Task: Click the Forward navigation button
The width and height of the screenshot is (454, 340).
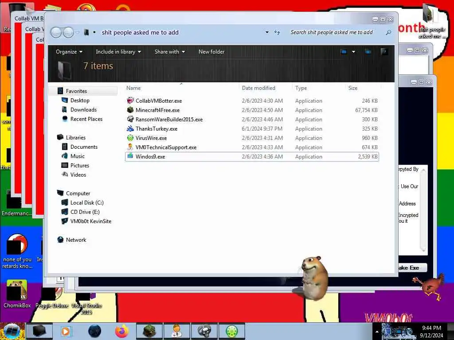Action: (69, 32)
